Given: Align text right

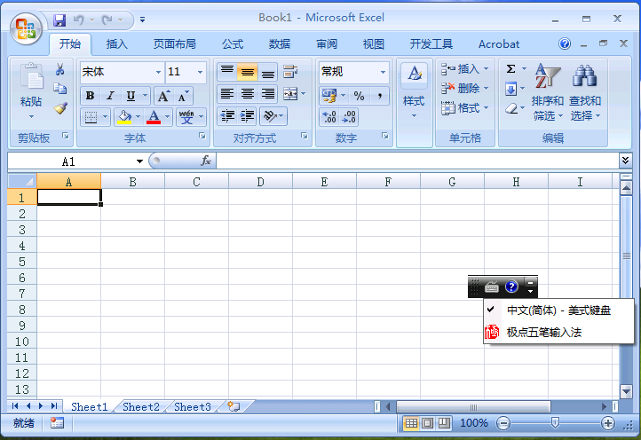Looking at the screenshot, I should pyautogui.click(x=267, y=94).
